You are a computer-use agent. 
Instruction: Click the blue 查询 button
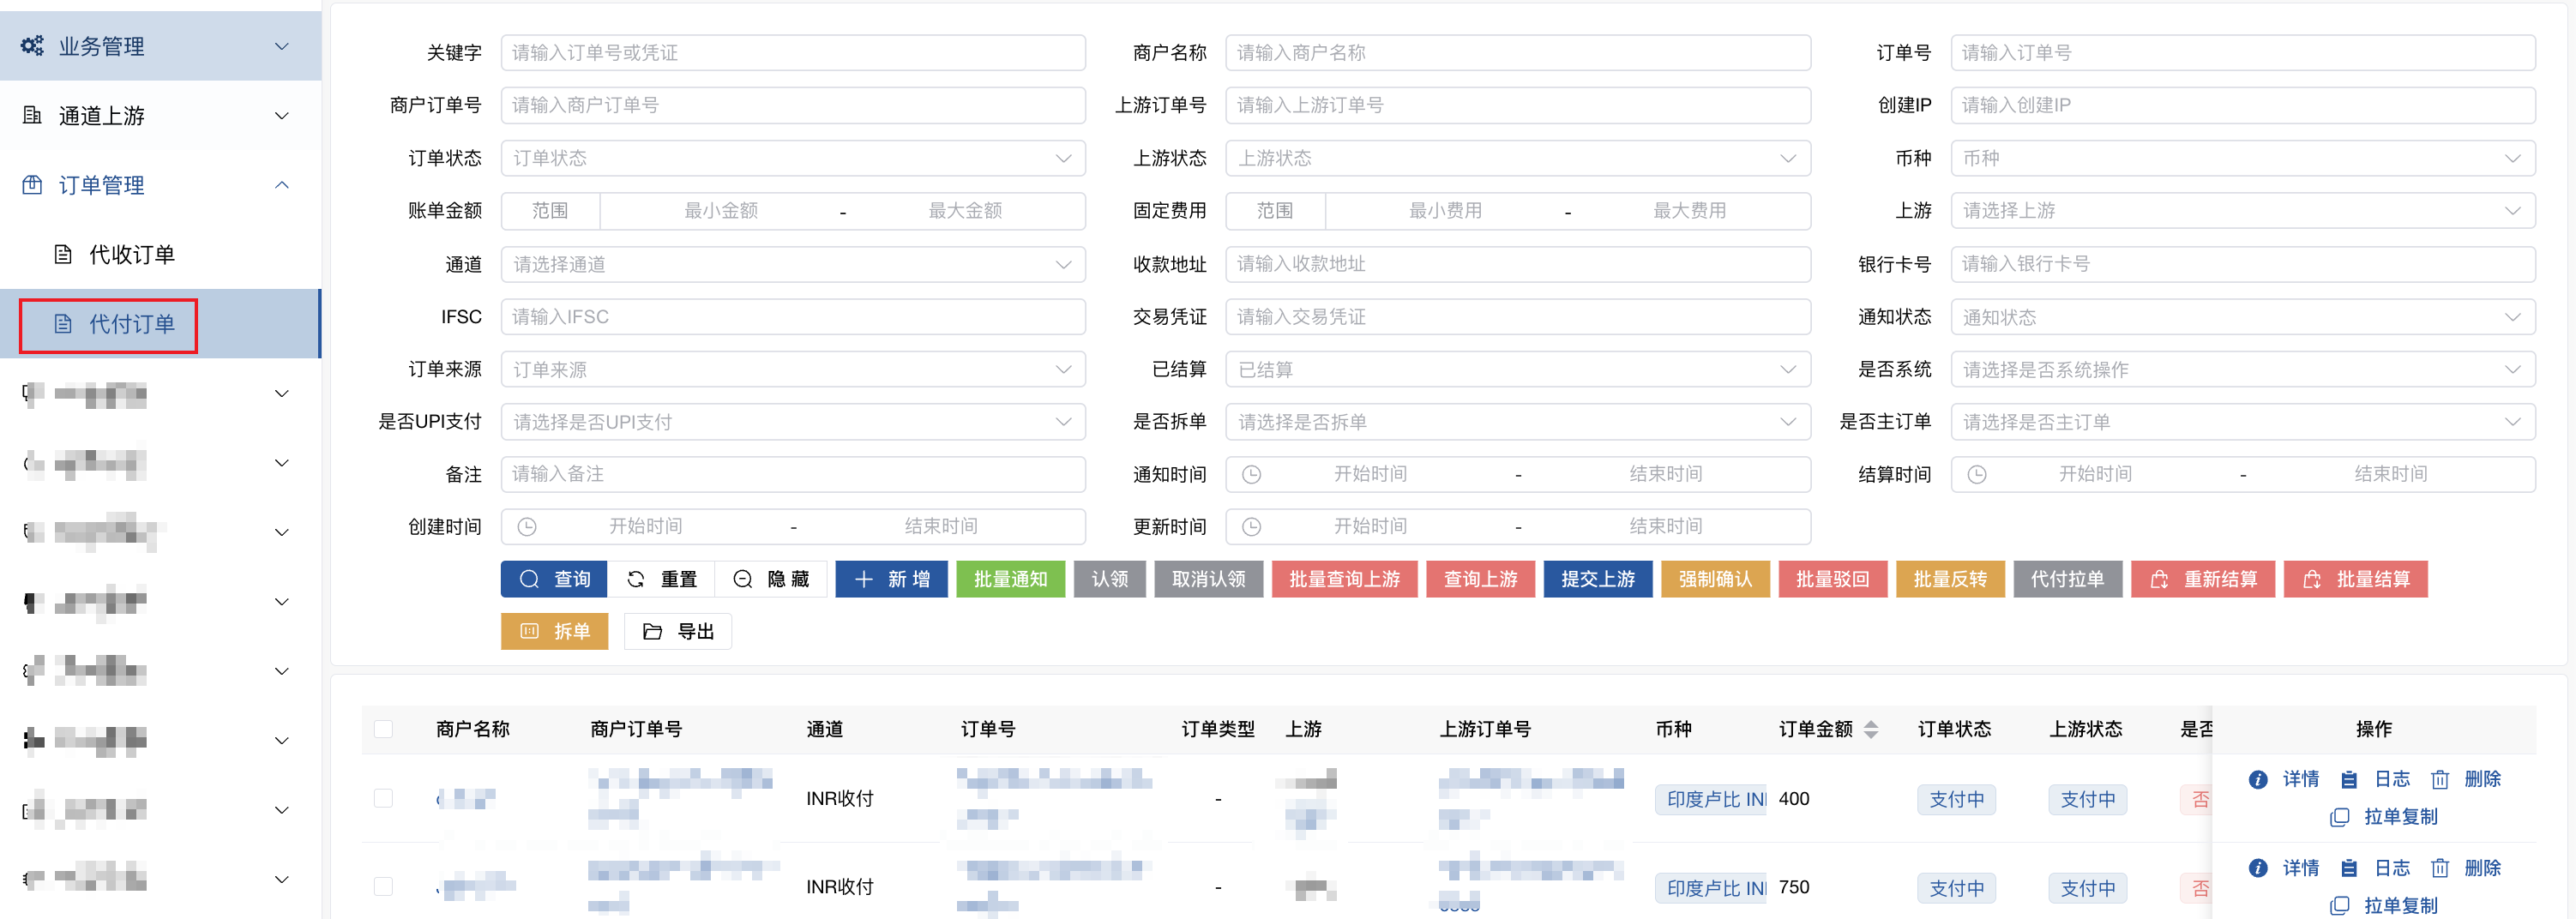(x=553, y=579)
